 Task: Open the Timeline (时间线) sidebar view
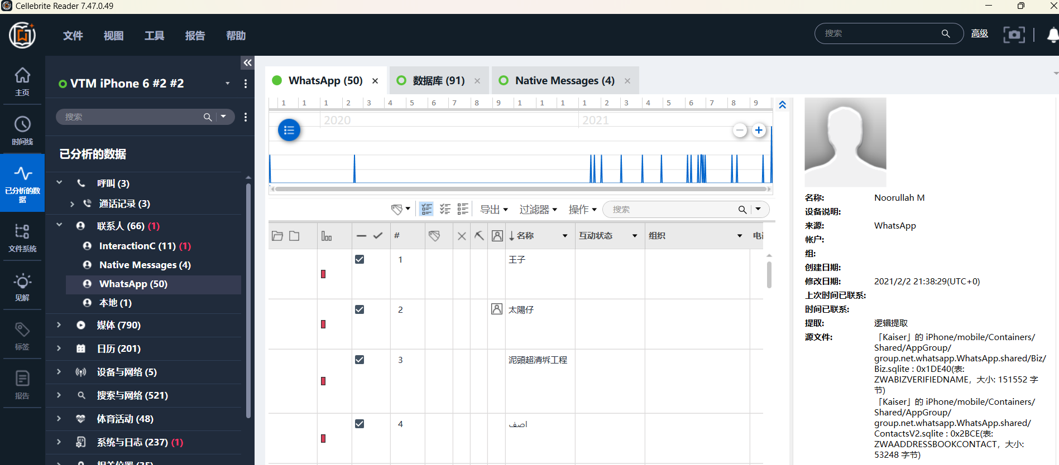(x=22, y=130)
